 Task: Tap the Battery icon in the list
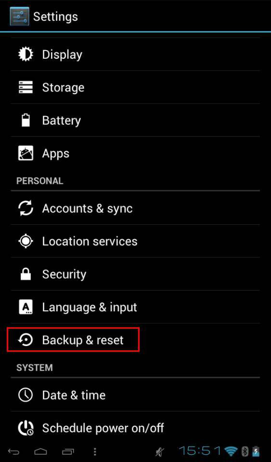[x=26, y=120]
